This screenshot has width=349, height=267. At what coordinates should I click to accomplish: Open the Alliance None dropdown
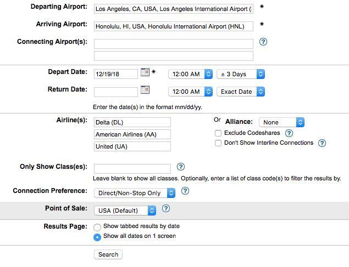(x=281, y=122)
